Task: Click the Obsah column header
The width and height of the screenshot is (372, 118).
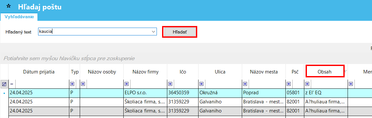Action: pyautogui.click(x=324, y=72)
